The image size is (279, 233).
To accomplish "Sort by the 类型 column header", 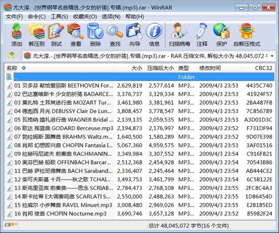I will (x=187, y=68).
